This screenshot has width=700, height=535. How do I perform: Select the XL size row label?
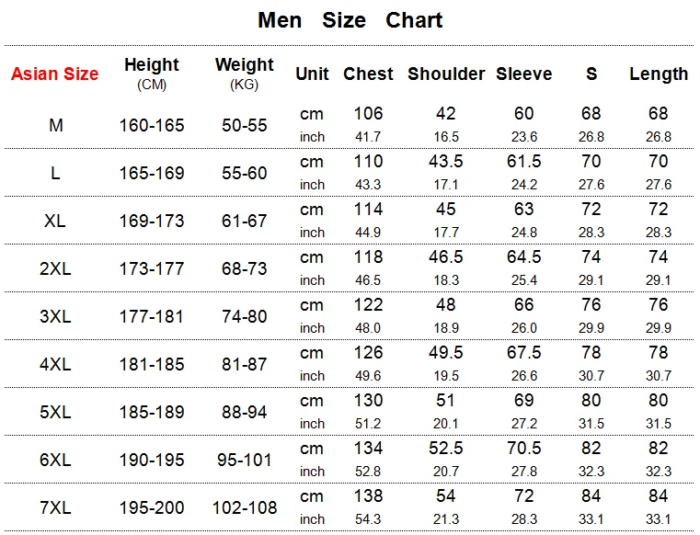click(x=55, y=221)
